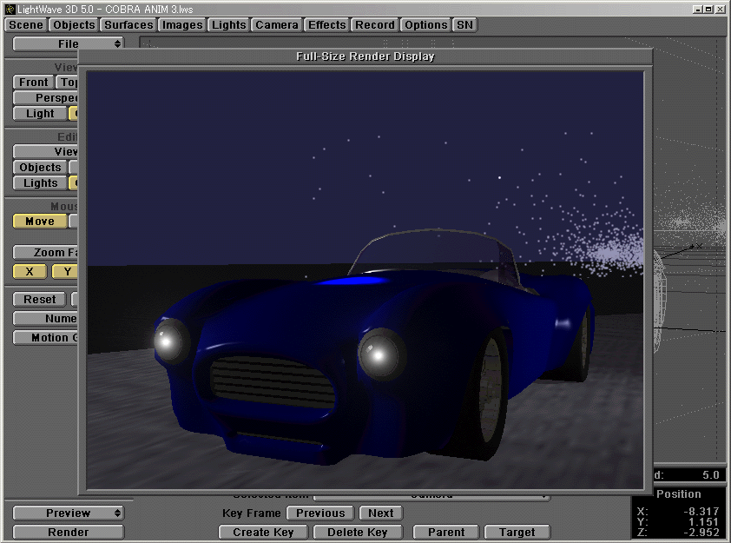
Task: Create a keyframe with Create Key
Action: [262, 532]
